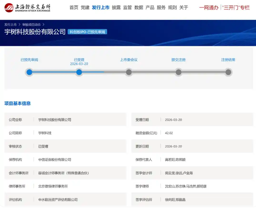Click the 提交注册 stage label
256x209 pixels.
(x=179, y=60)
